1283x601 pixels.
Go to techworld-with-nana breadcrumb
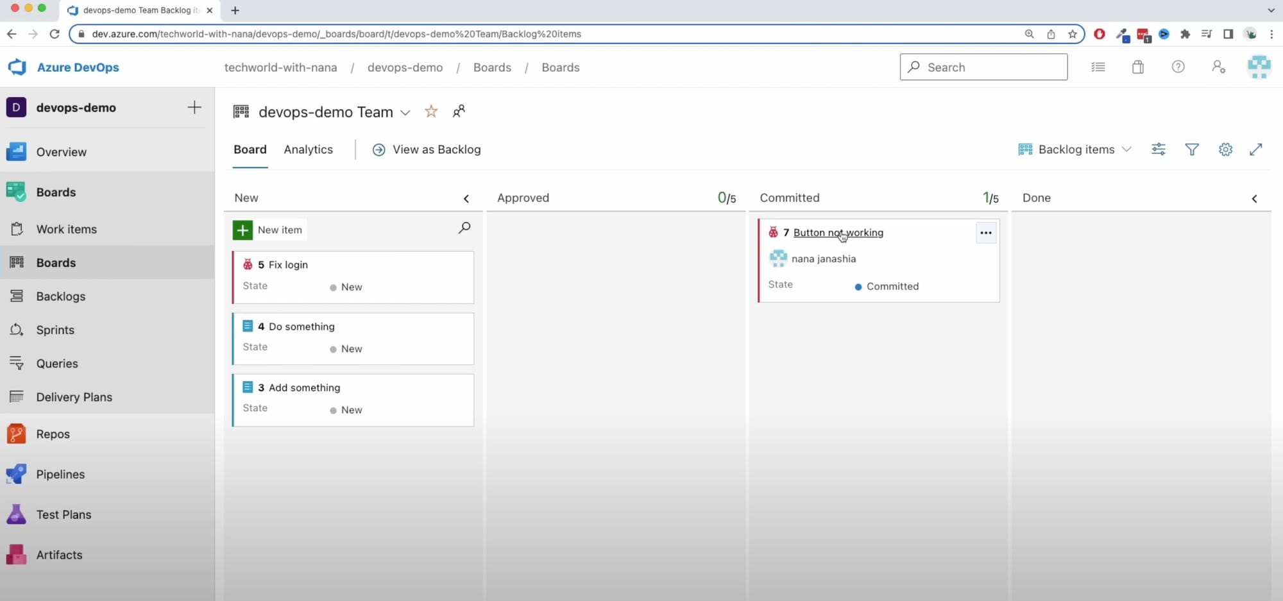(x=280, y=67)
